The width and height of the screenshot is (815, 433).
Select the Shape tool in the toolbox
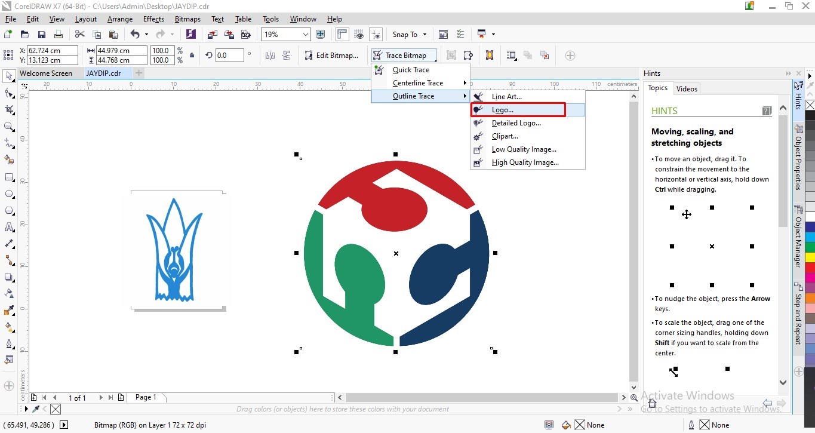tap(9, 93)
